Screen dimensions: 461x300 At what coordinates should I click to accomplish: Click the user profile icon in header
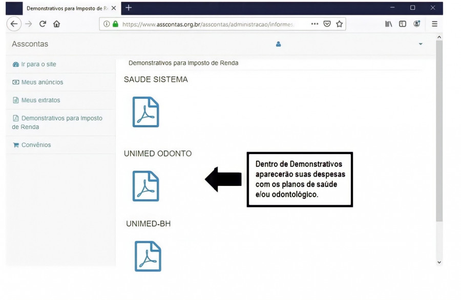279,44
